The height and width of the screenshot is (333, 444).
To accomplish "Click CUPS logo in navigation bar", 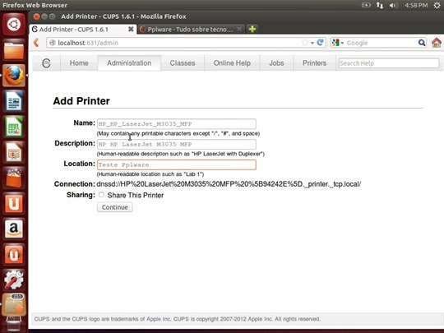I will point(46,63).
